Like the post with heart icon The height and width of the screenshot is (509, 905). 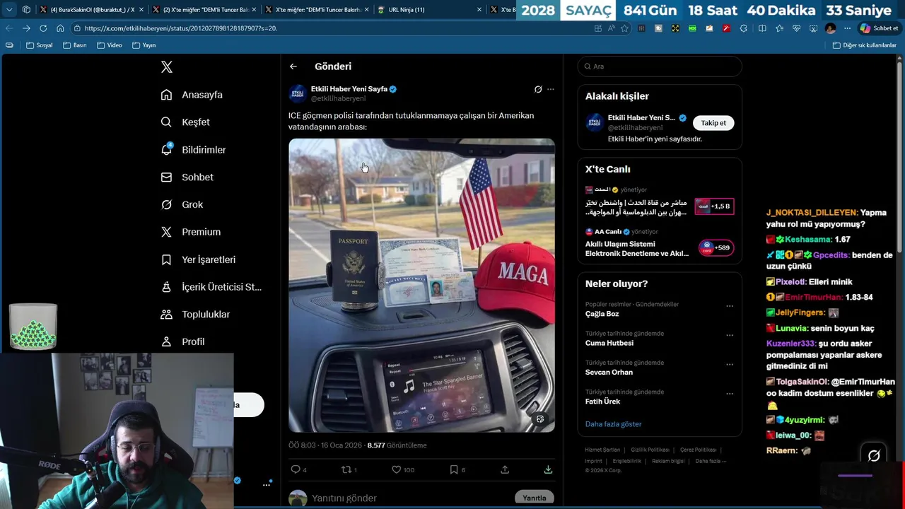[403, 469]
